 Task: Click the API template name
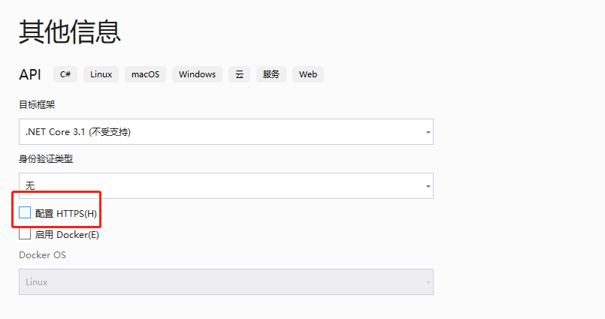pos(30,74)
